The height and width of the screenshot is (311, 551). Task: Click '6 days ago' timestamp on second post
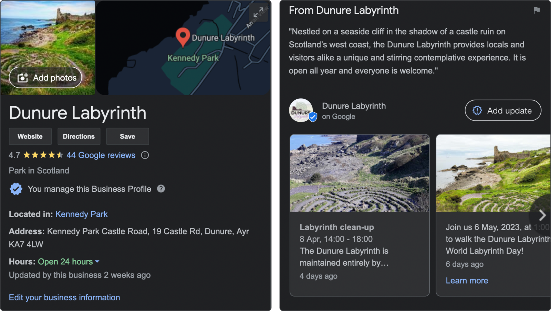tap(465, 264)
